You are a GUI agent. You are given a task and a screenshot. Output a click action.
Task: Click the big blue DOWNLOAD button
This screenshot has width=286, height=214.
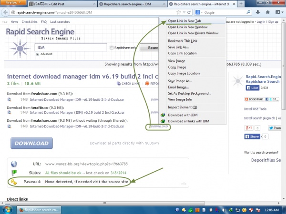point(31,143)
